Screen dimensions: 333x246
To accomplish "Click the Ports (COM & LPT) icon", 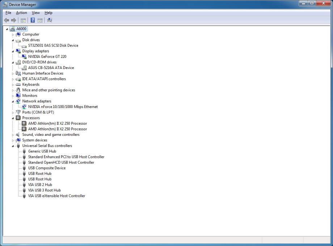I will 18,112.
